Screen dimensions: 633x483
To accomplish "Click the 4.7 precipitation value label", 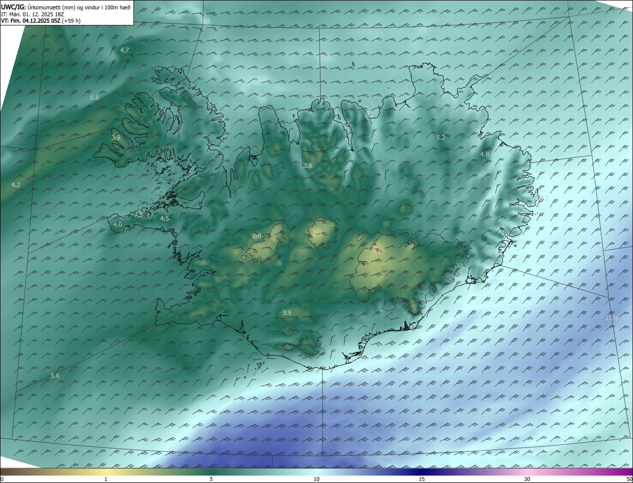I will 125,50.
